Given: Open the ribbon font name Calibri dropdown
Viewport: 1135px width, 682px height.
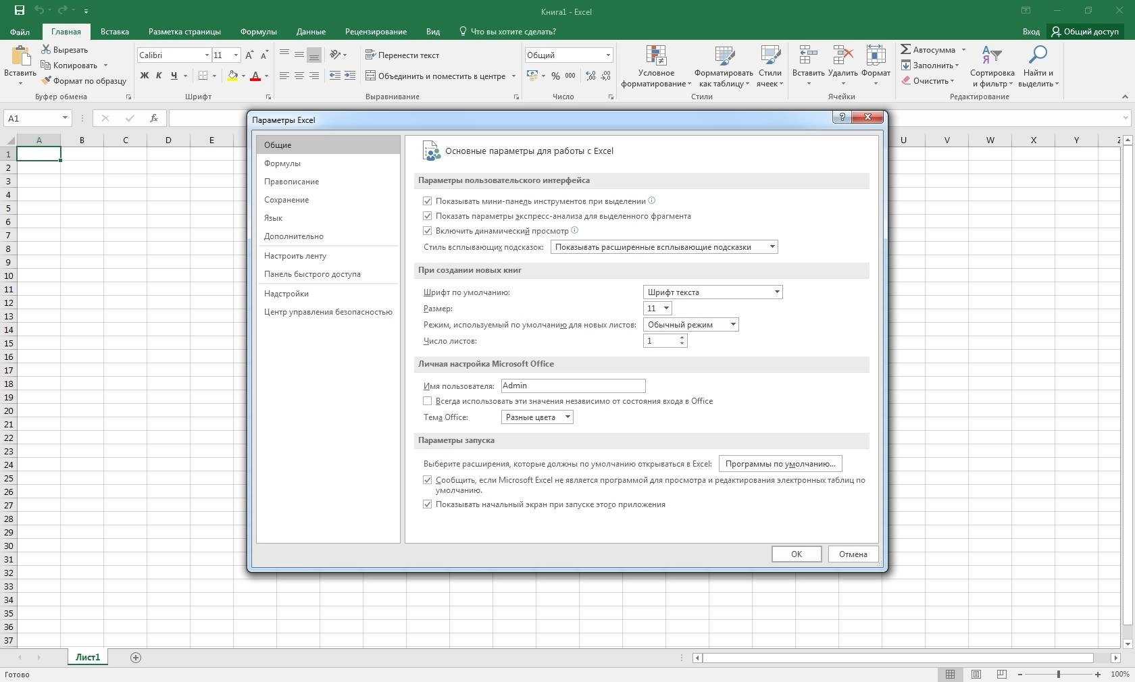Looking at the screenshot, I should pos(207,55).
